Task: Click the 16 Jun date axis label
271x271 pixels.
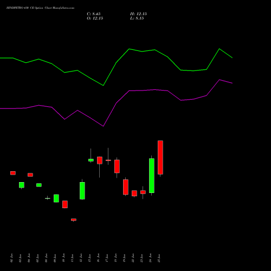Action: pos(99,258)
